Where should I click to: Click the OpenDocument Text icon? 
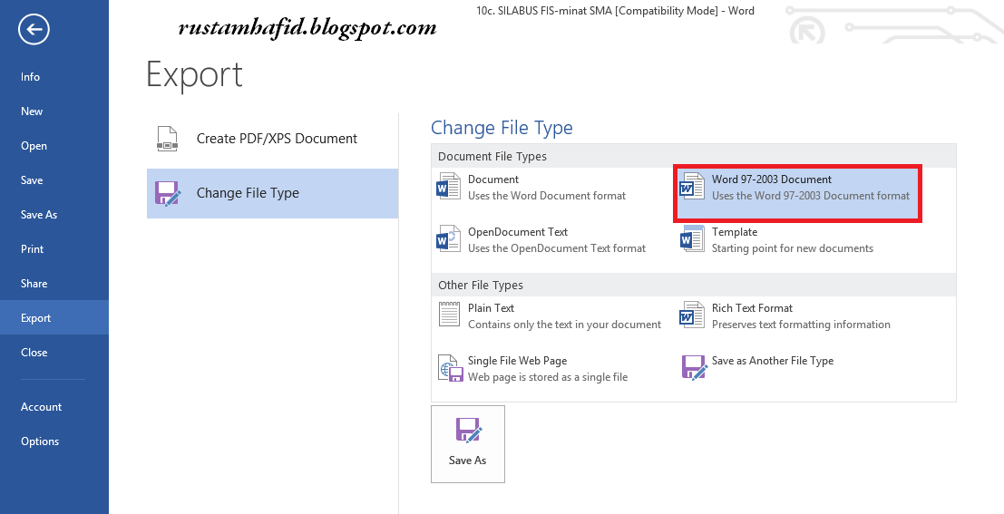448,238
